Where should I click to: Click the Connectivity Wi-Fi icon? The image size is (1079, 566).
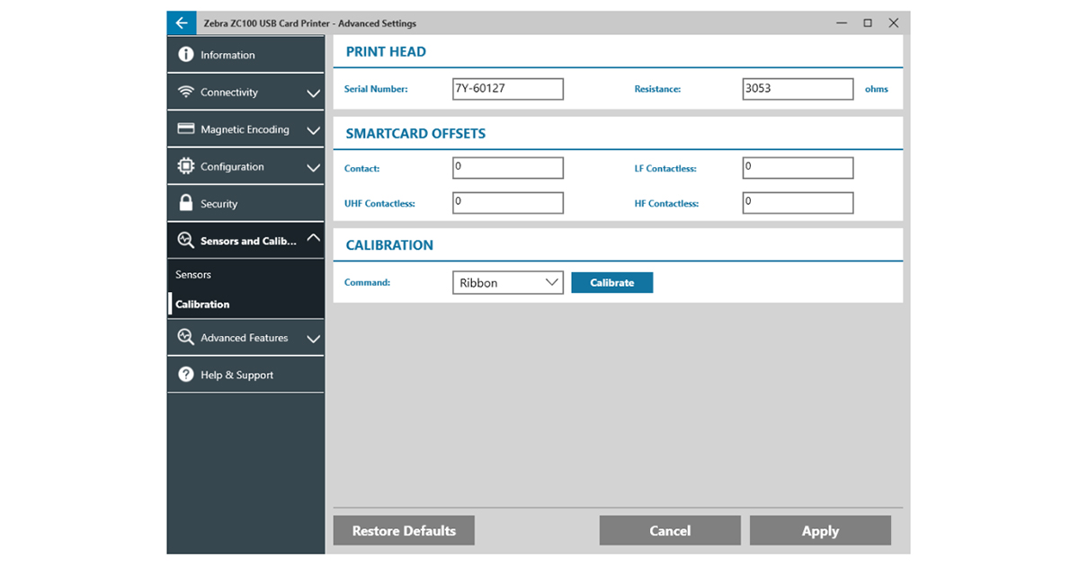tap(186, 93)
